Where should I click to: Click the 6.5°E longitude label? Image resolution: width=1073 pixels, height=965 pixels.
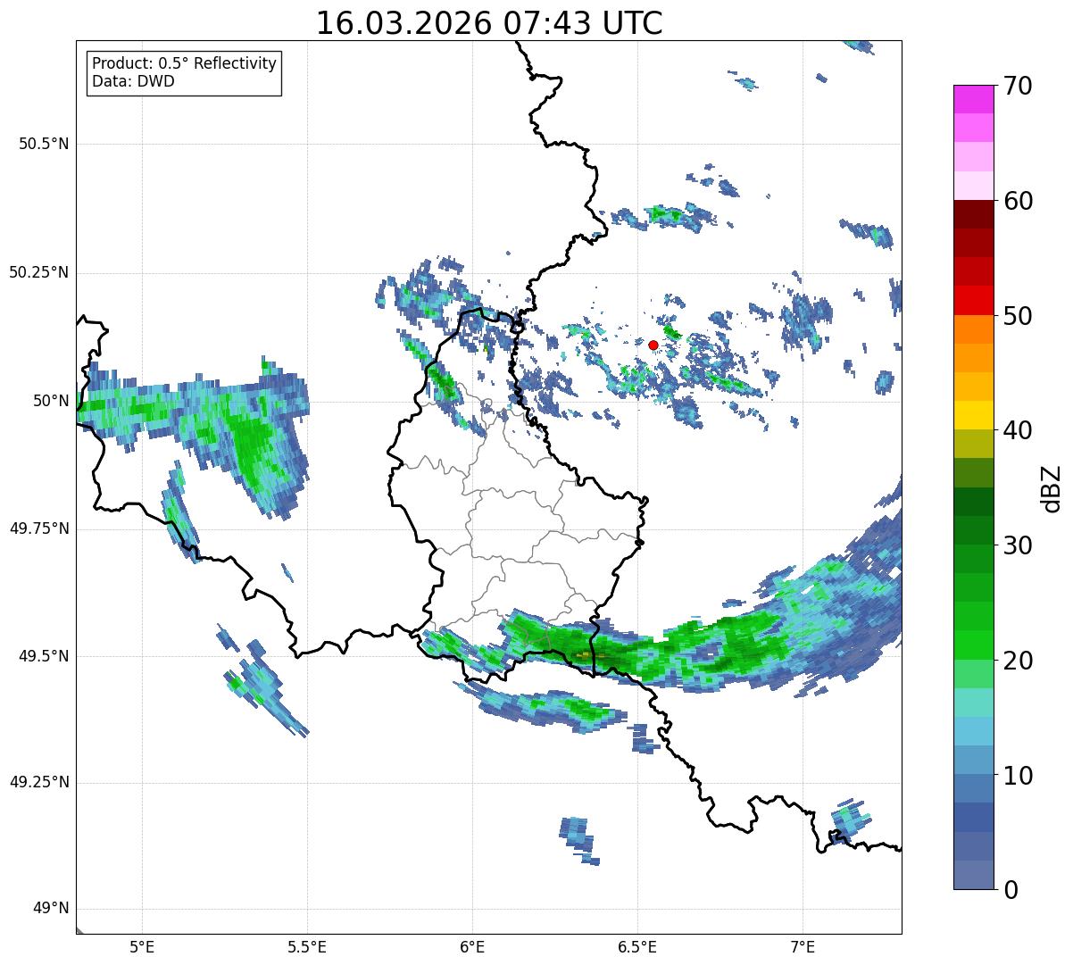[x=637, y=946]
